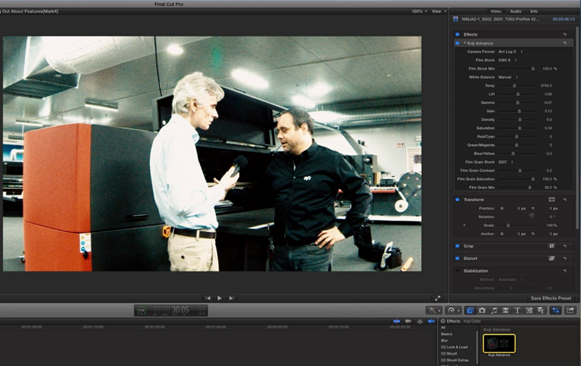Click the Temp slider handle
581x366 pixels.
pos(514,86)
